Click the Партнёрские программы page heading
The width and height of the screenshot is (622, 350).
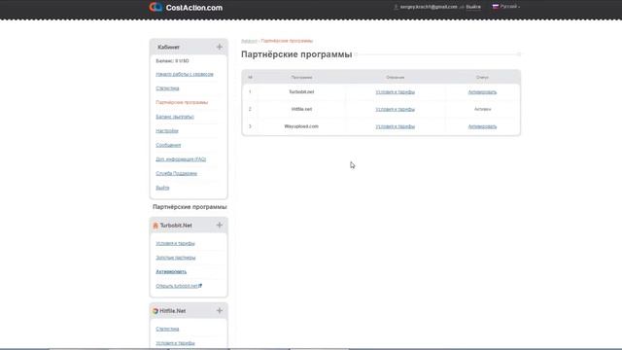pos(296,54)
